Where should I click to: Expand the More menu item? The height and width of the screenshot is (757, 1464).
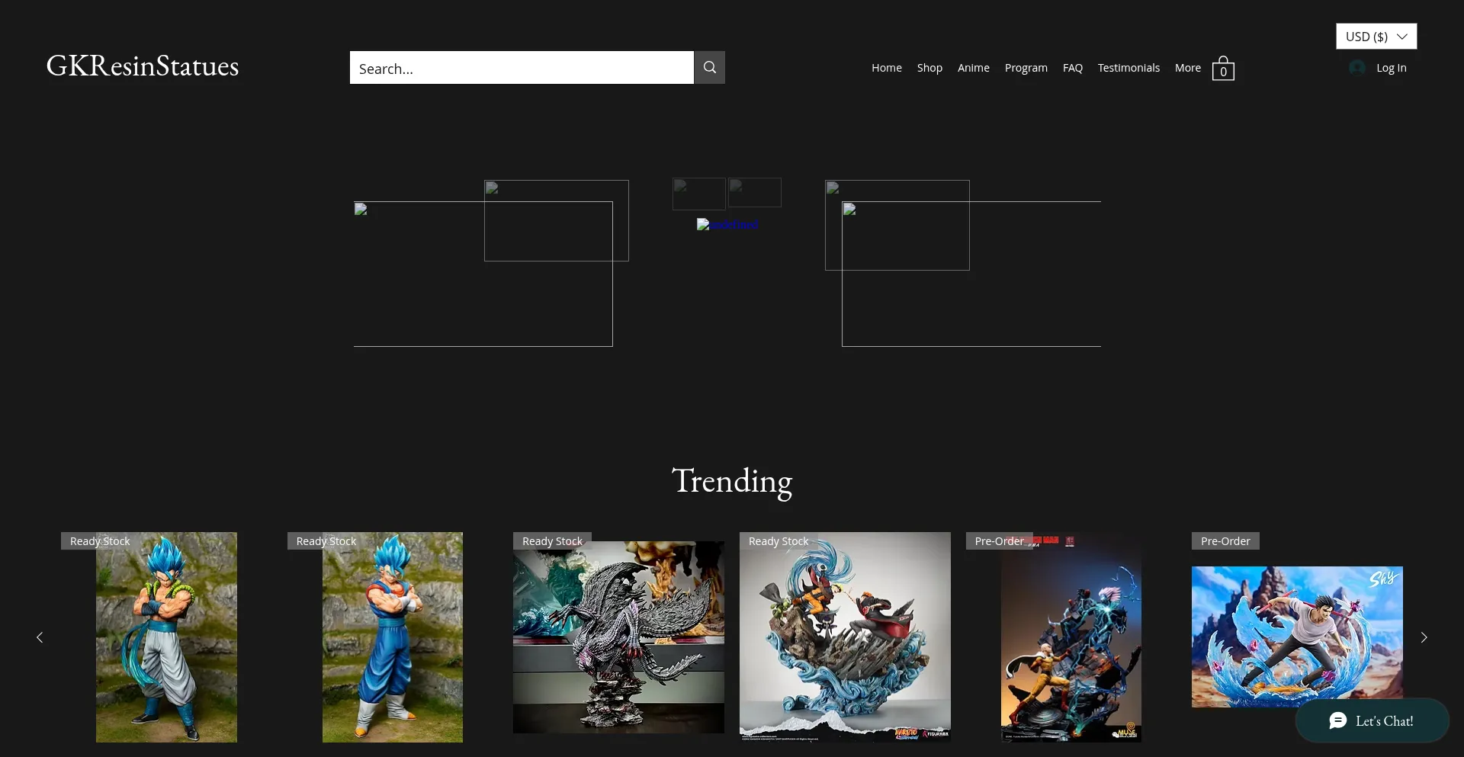[1188, 68]
